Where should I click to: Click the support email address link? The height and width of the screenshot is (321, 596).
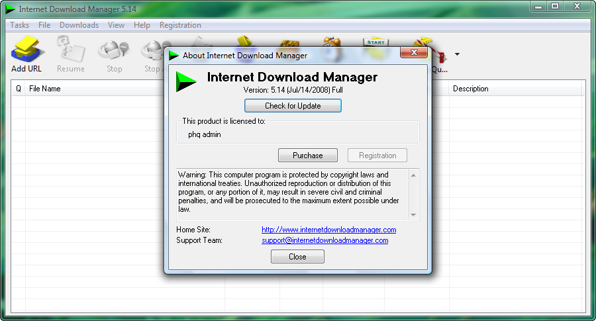[325, 240]
